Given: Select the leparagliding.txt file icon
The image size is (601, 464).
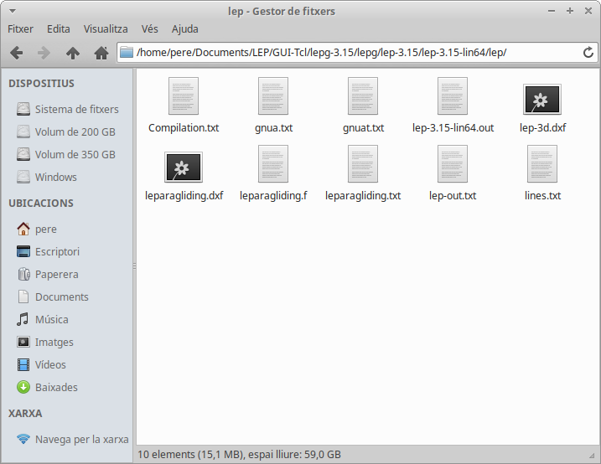Looking at the screenshot, I should [x=363, y=163].
